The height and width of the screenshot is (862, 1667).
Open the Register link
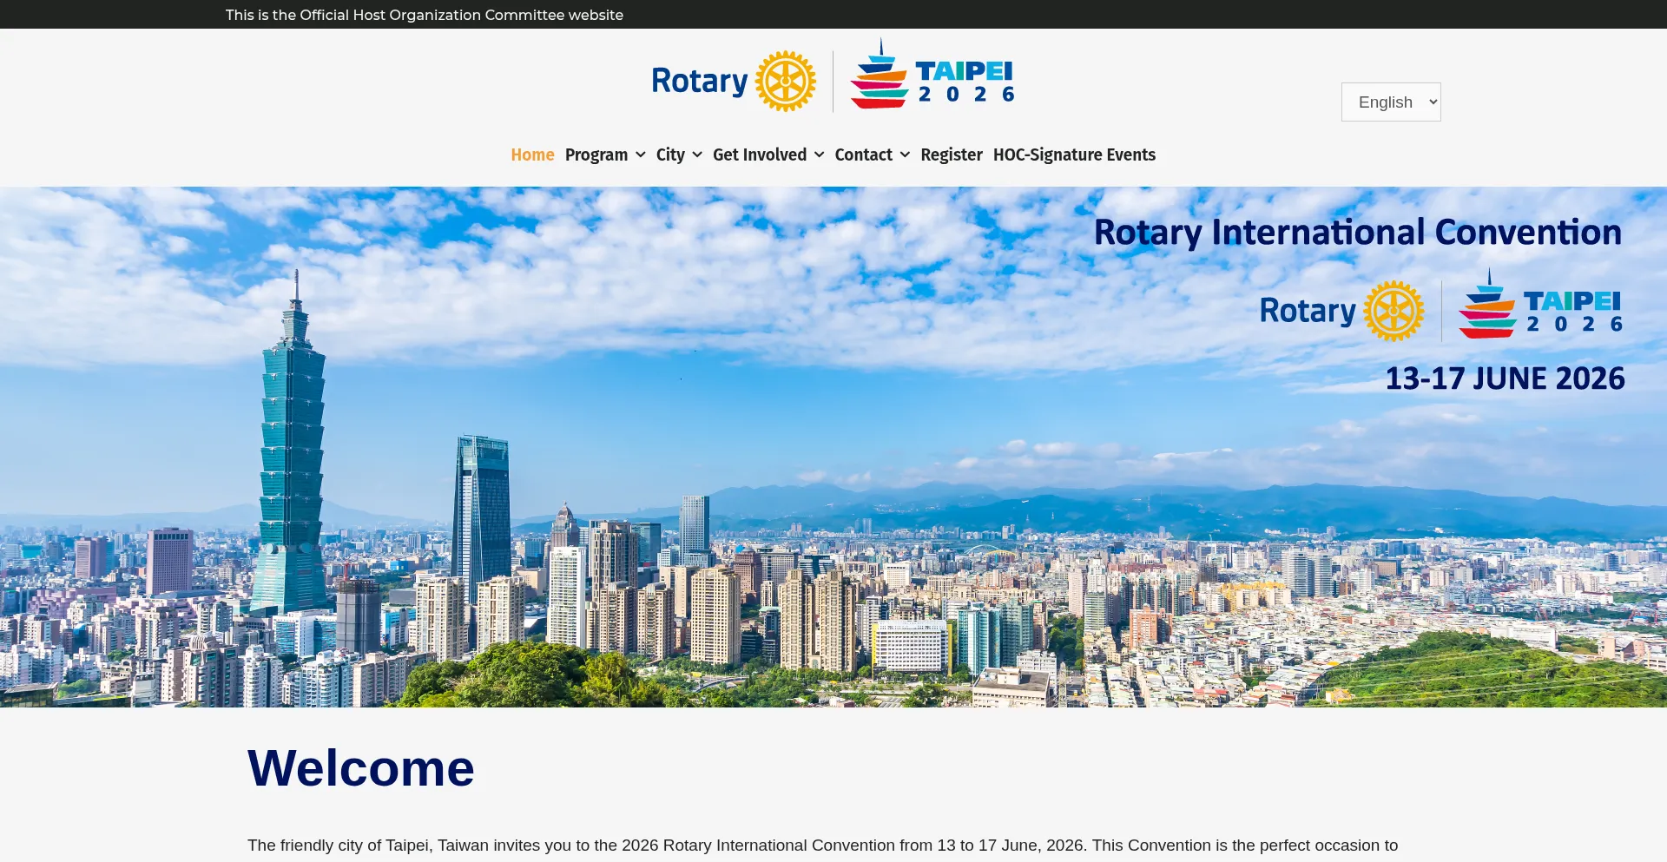[951, 155]
